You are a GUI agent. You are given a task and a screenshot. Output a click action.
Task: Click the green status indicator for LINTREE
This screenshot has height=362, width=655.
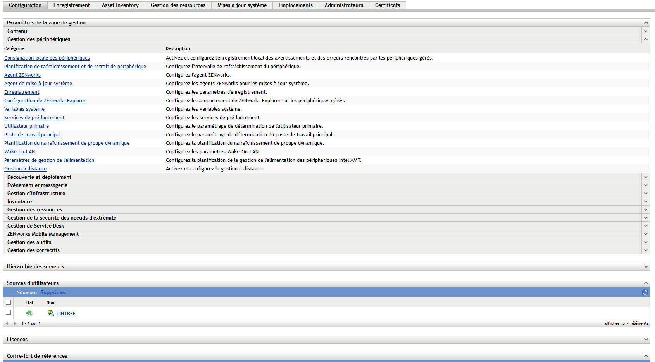point(29,313)
